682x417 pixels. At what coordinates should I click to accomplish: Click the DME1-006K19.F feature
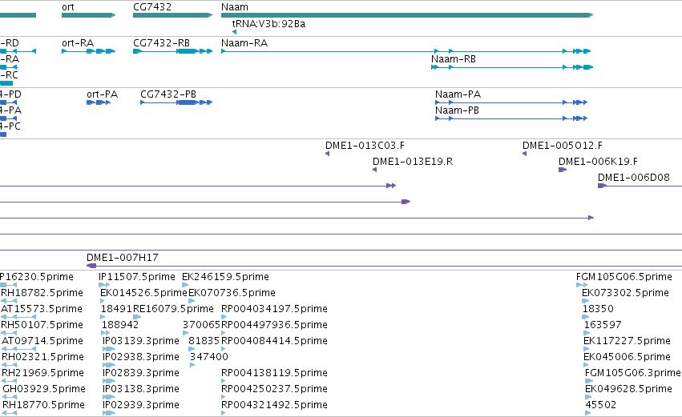598,162
